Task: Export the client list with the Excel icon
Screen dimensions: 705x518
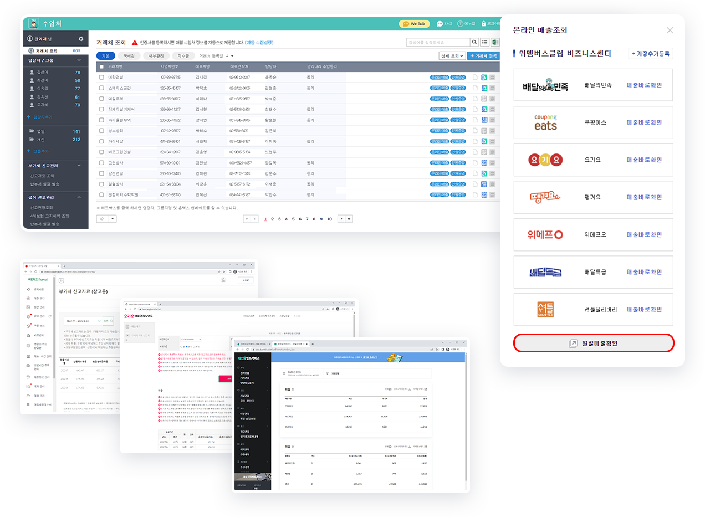Action: click(494, 42)
